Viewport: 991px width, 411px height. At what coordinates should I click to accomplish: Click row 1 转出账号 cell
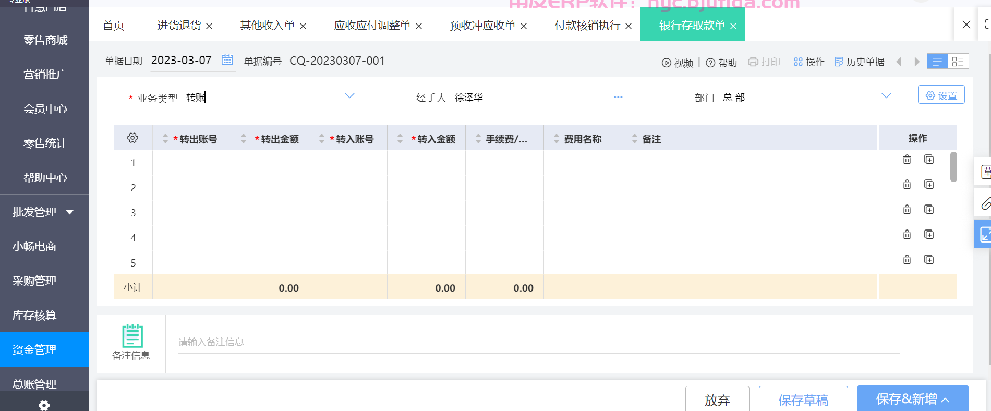[191, 163]
